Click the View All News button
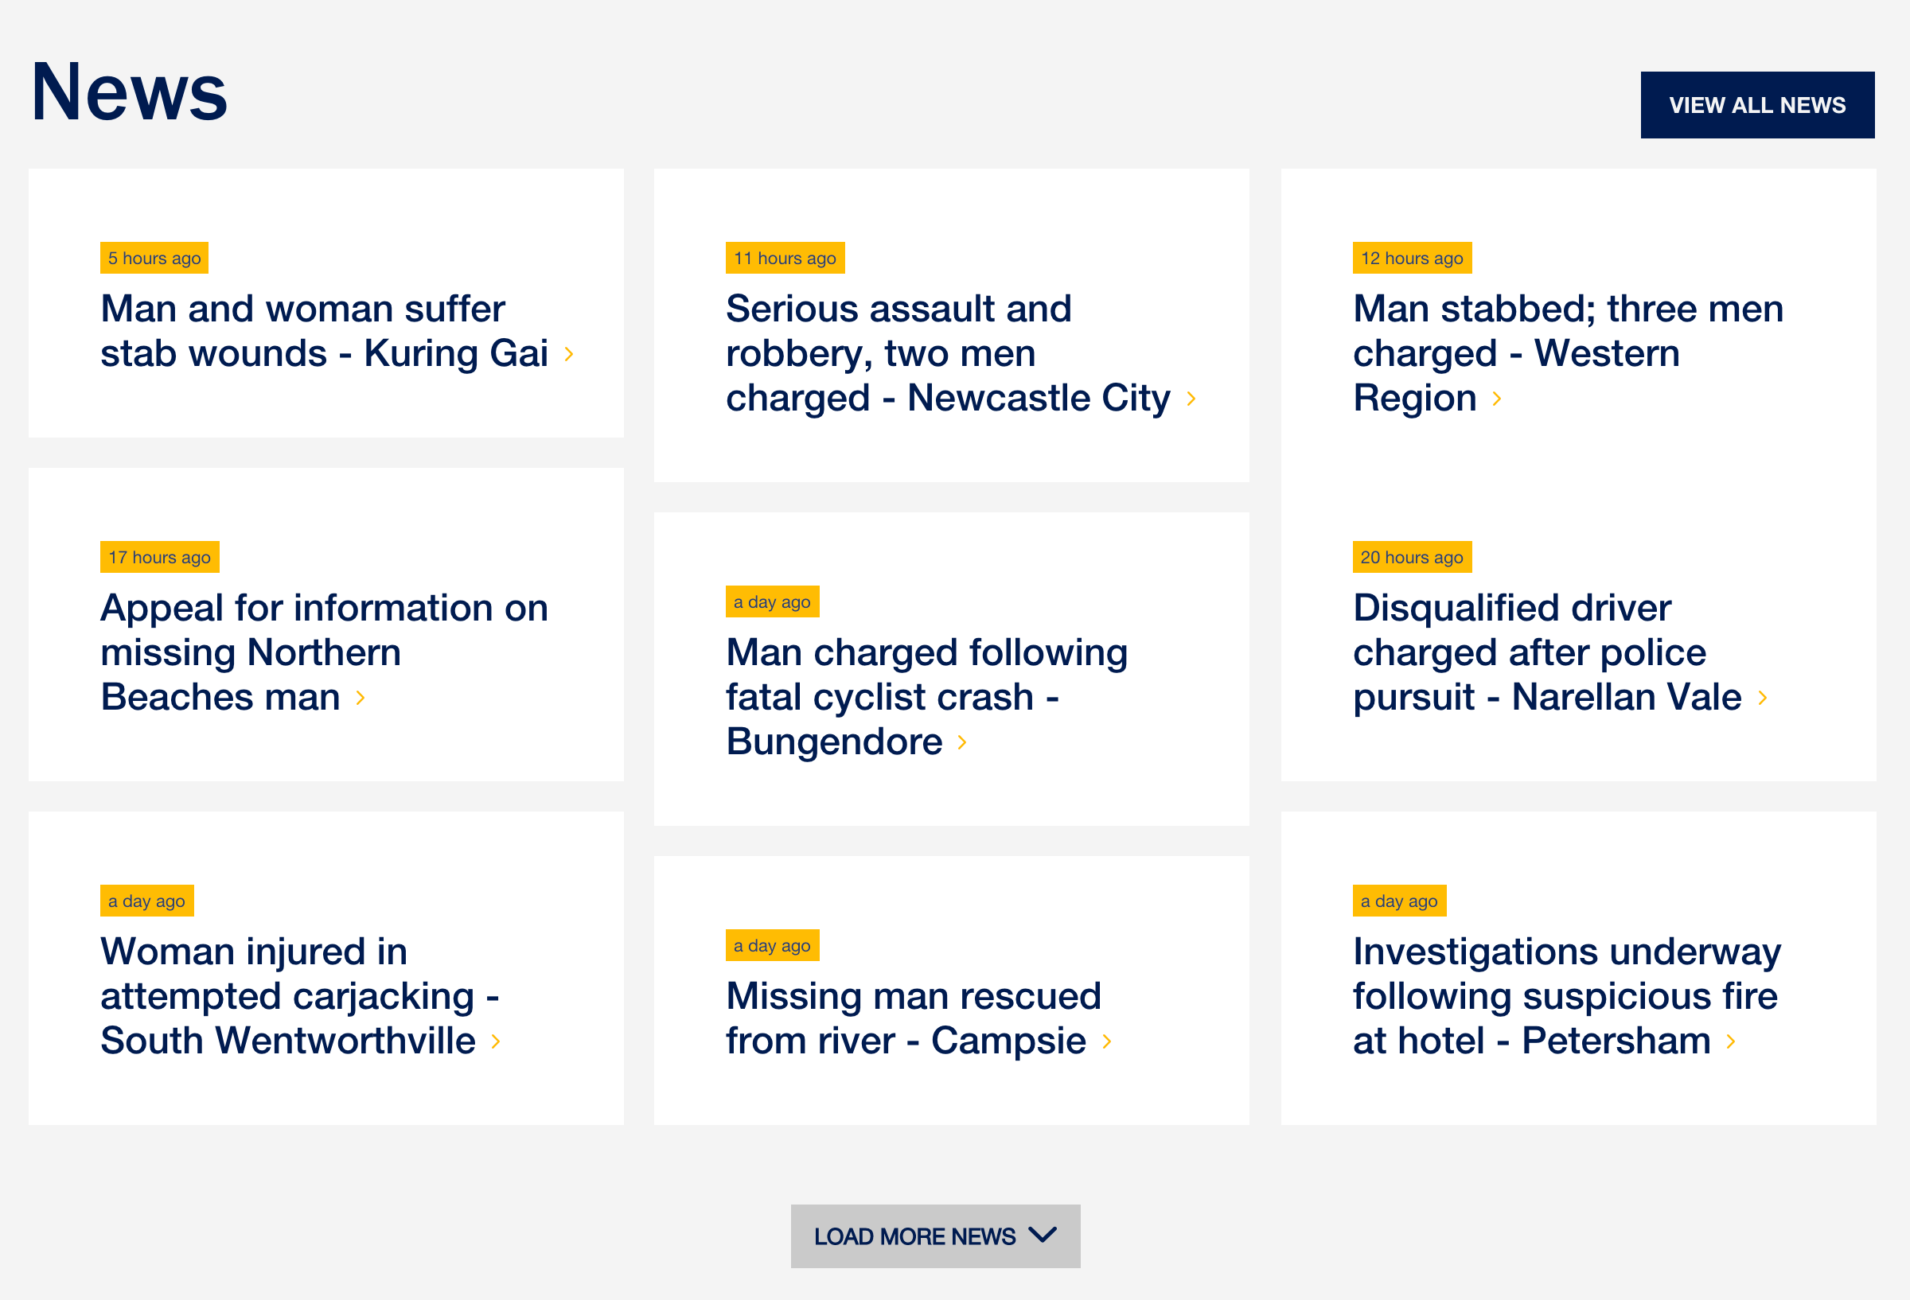The height and width of the screenshot is (1300, 1910). pos(1757,105)
